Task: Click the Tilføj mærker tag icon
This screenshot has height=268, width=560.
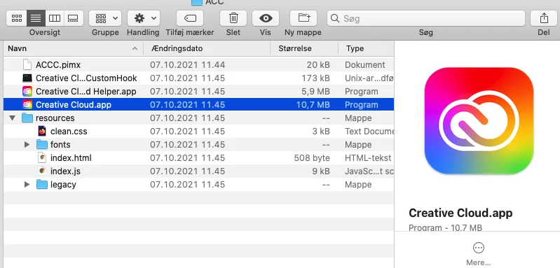Action: (190, 18)
